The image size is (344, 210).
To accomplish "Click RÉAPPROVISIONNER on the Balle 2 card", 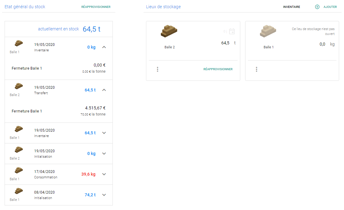I will 218,69.
